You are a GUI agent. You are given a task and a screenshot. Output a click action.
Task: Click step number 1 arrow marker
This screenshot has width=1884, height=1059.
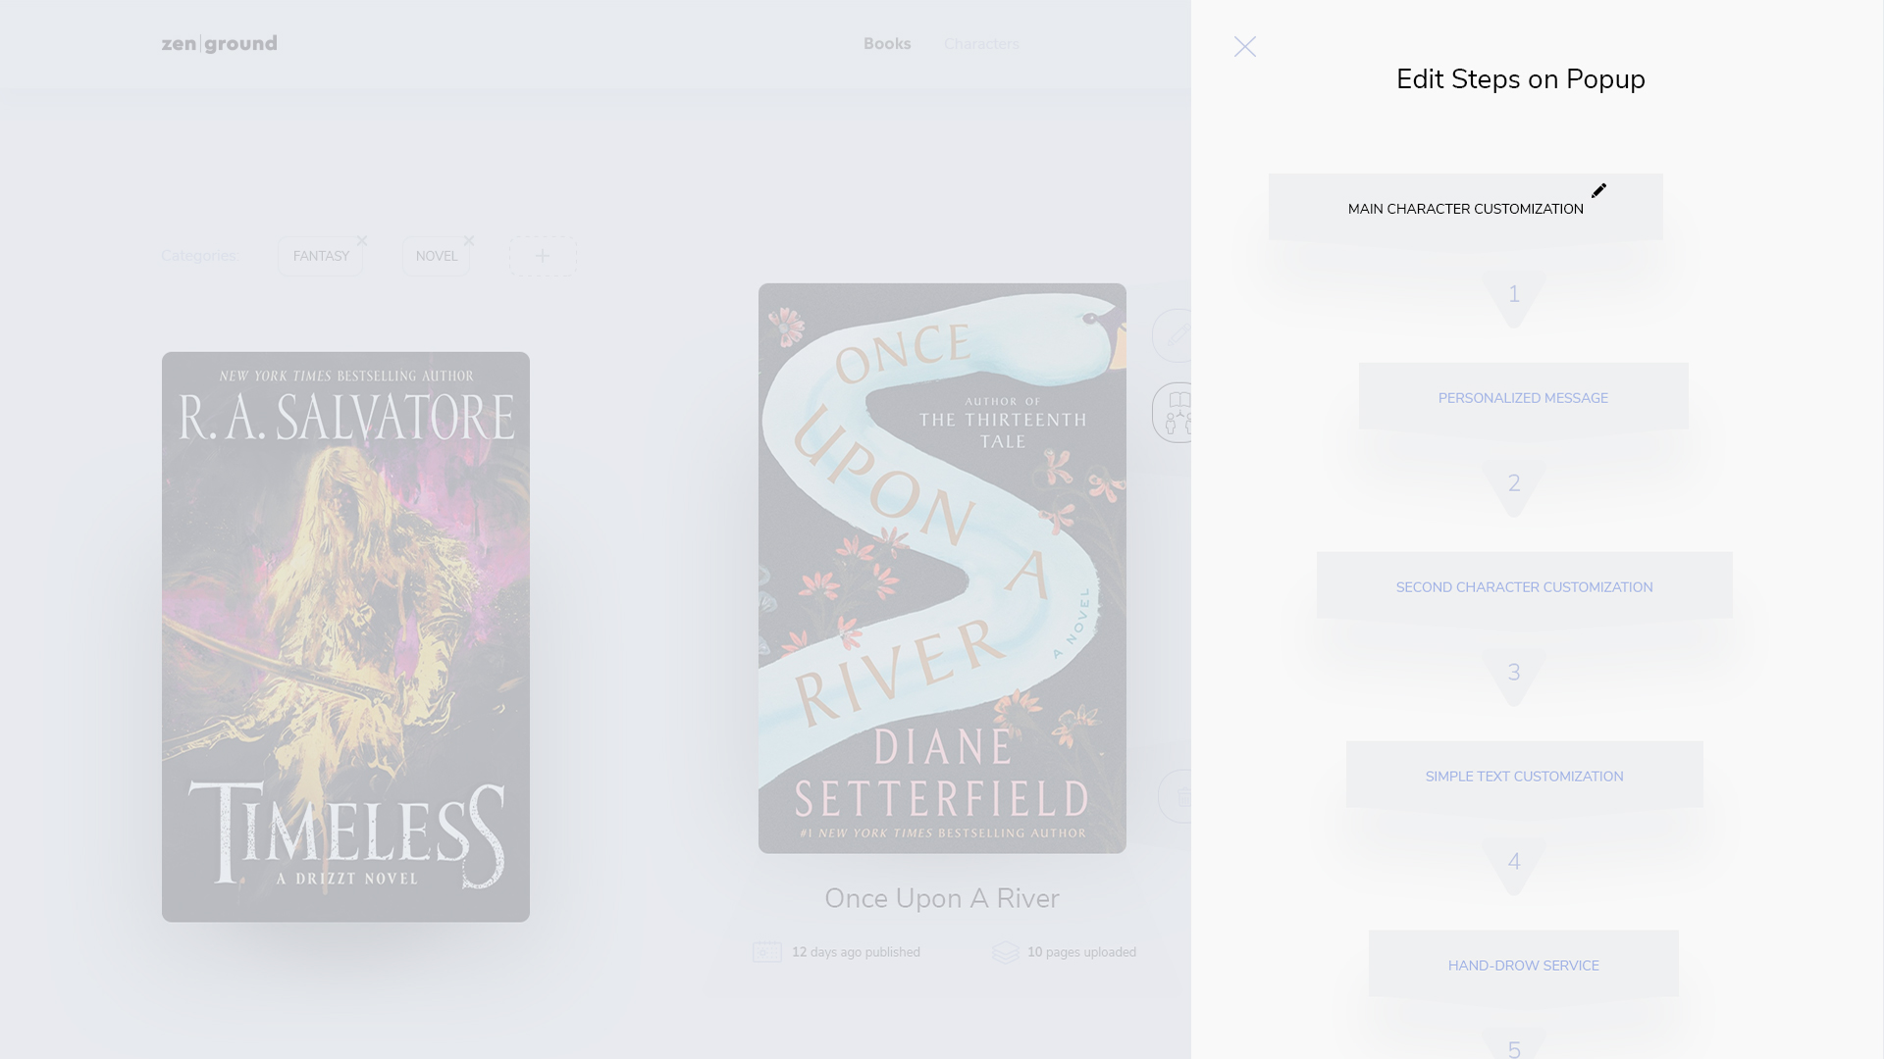click(x=1514, y=297)
